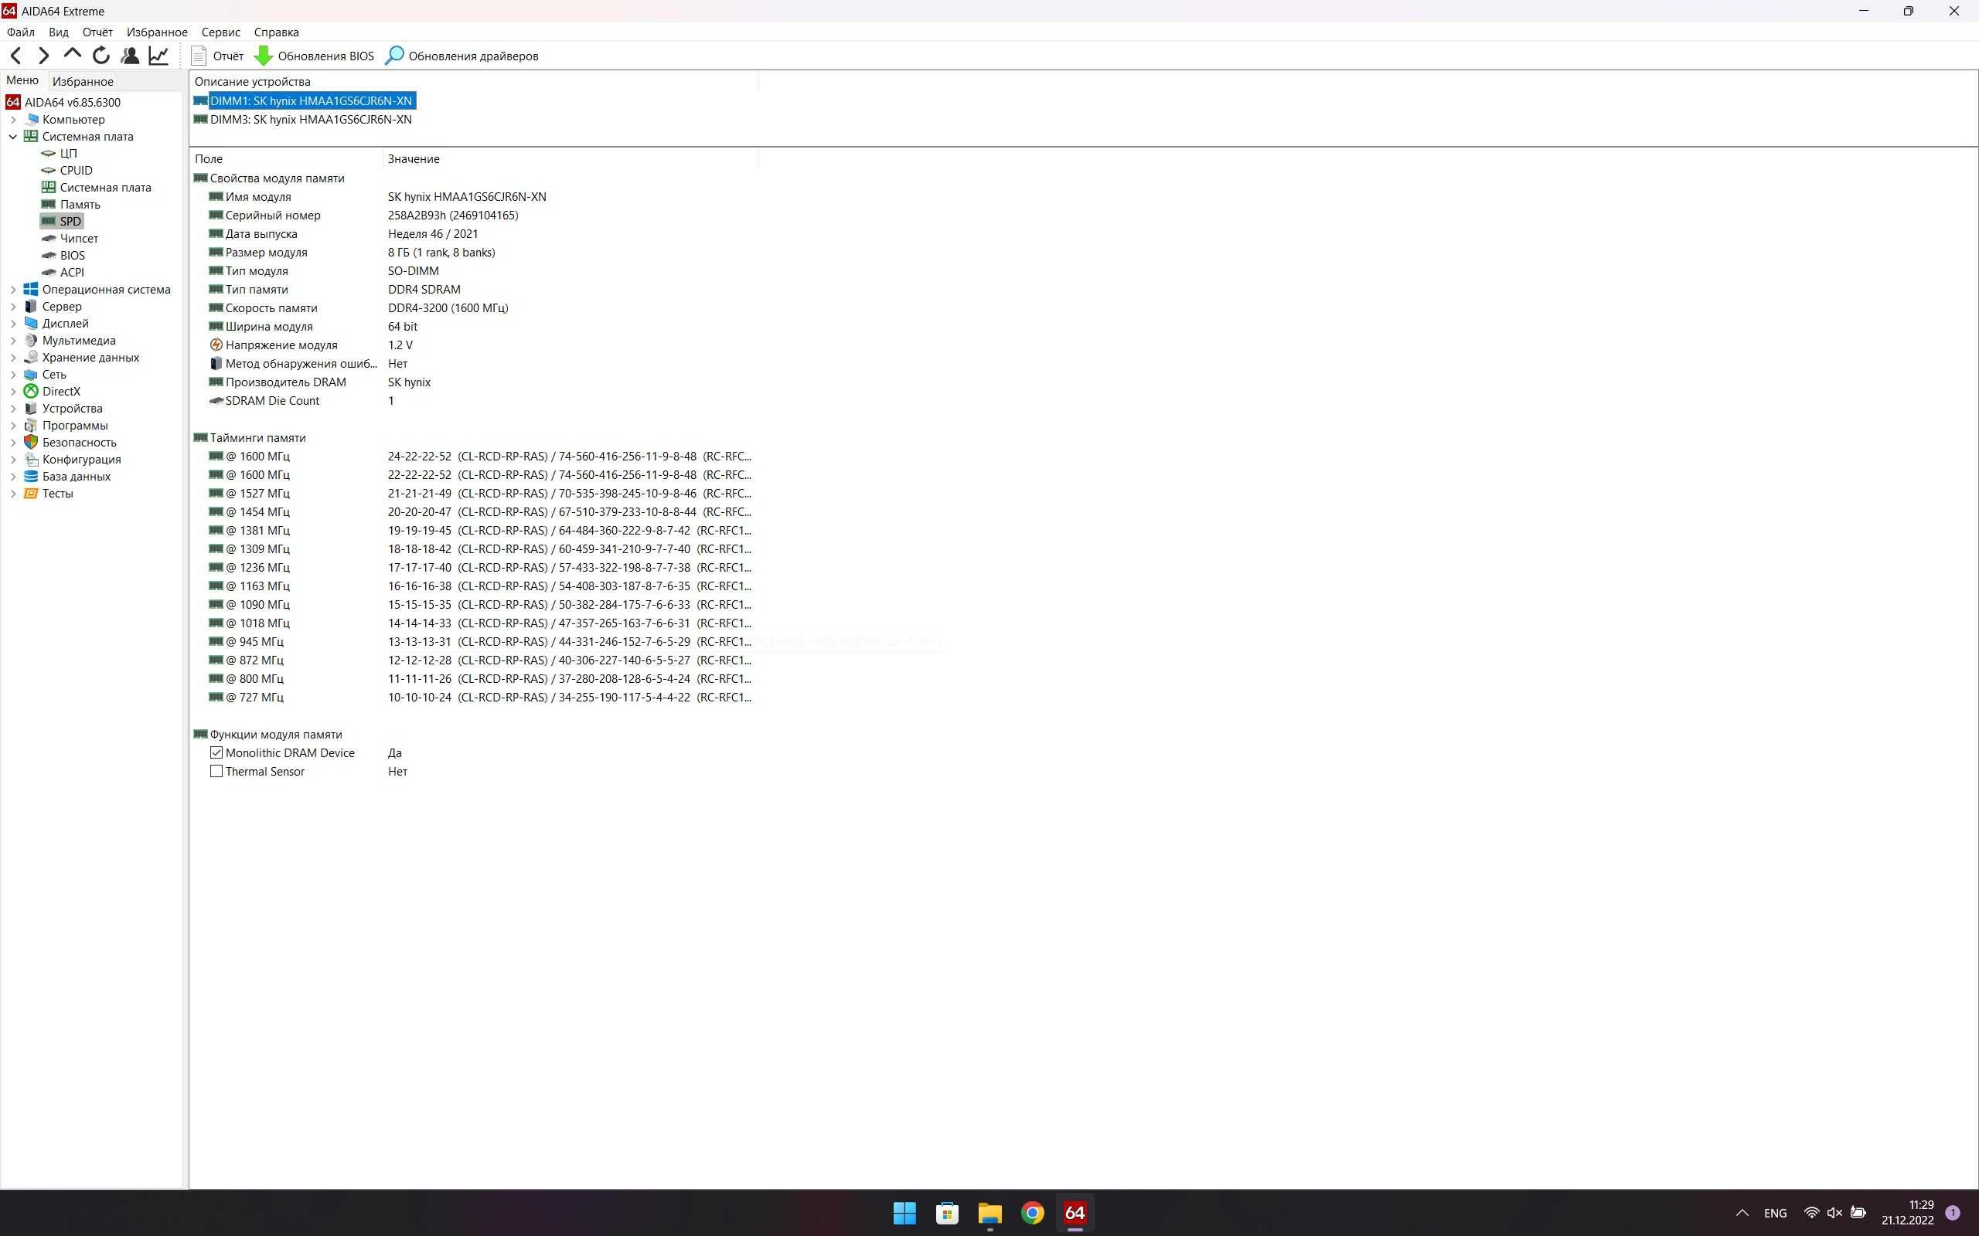The width and height of the screenshot is (1979, 1236).
Task: Show hidden tray icons chevron
Action: (1742, 1213)
